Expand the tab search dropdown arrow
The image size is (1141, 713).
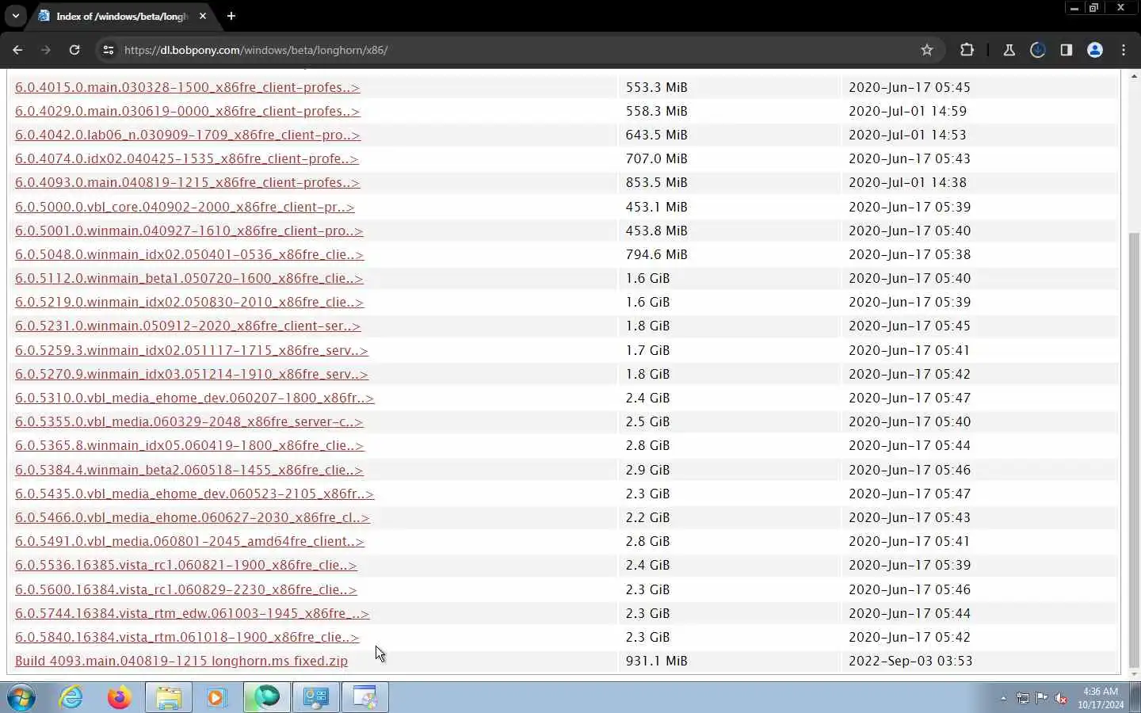[x=15, y=16]
